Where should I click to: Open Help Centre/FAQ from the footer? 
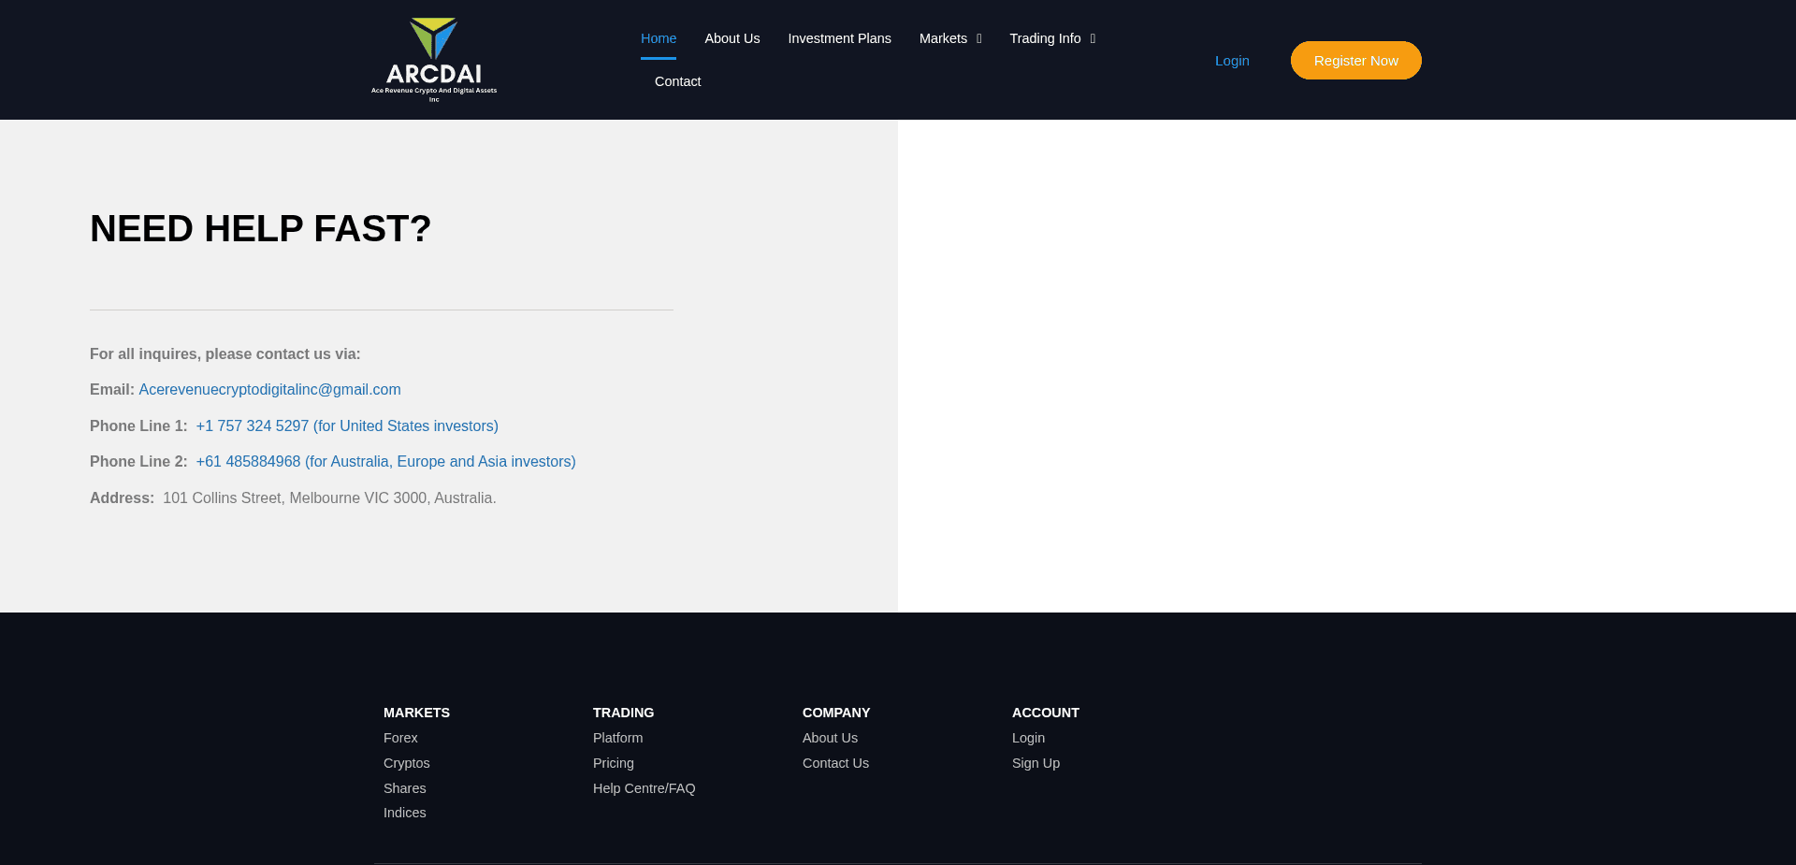(644, 788)
